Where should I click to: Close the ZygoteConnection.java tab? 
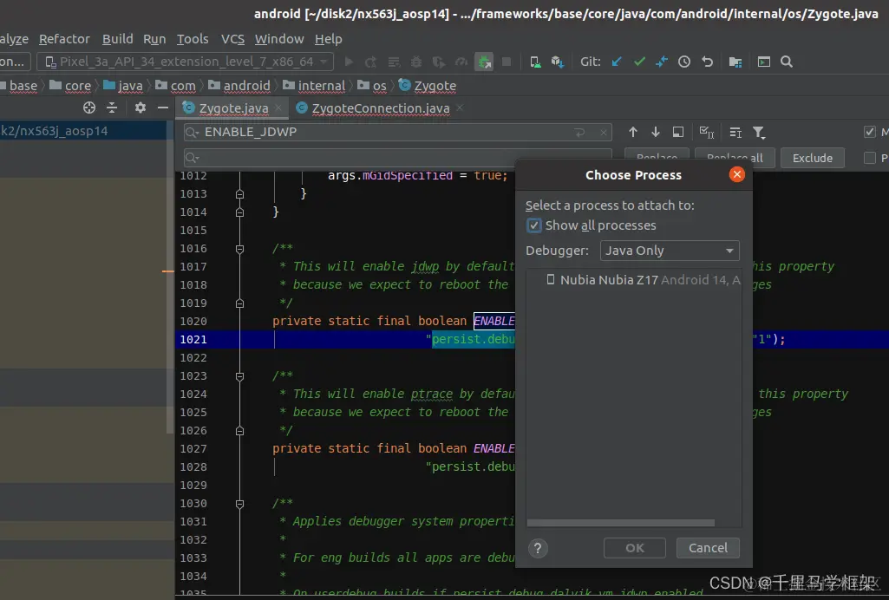pos(460,108)
